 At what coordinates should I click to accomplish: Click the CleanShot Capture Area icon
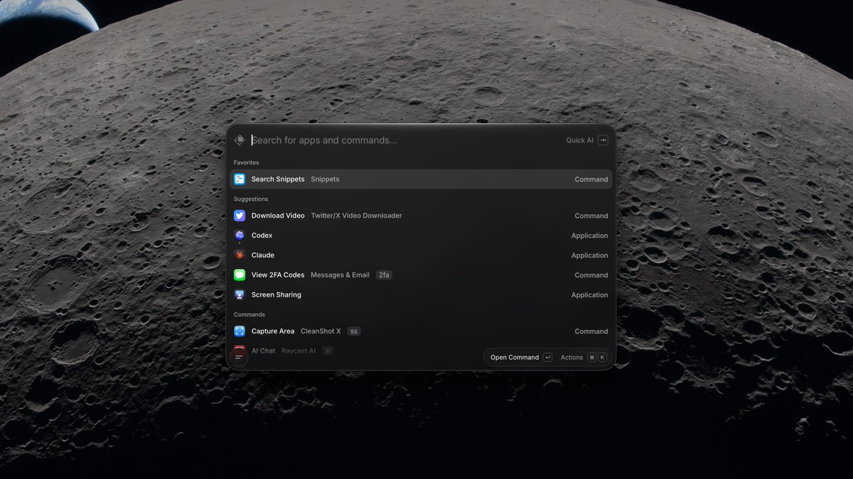tap(240, 331)
